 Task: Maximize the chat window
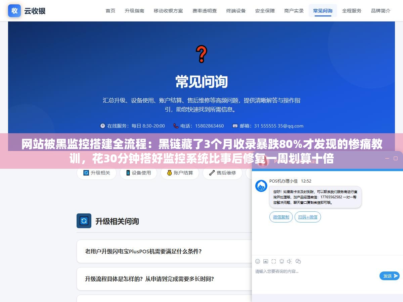tap(396, 158)
